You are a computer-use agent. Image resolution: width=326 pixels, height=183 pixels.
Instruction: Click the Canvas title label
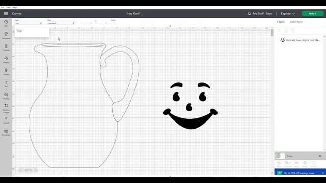17,14
